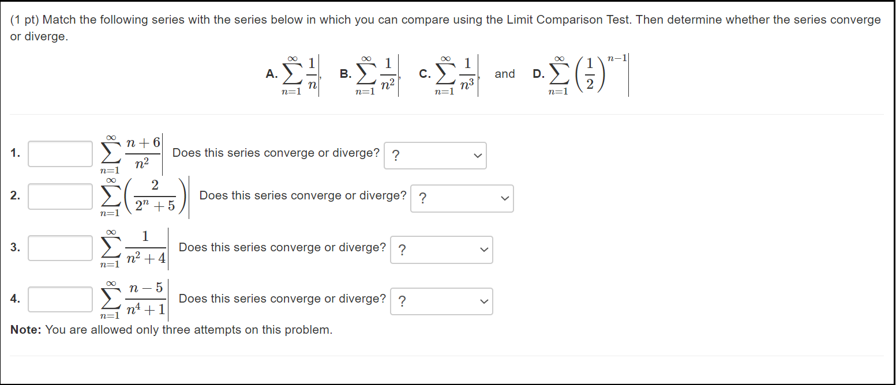The height and width of the screenshot is (385, 896).
Task: Open the converge/diverge dropdown for series 1
Action: tap(435, 156)
